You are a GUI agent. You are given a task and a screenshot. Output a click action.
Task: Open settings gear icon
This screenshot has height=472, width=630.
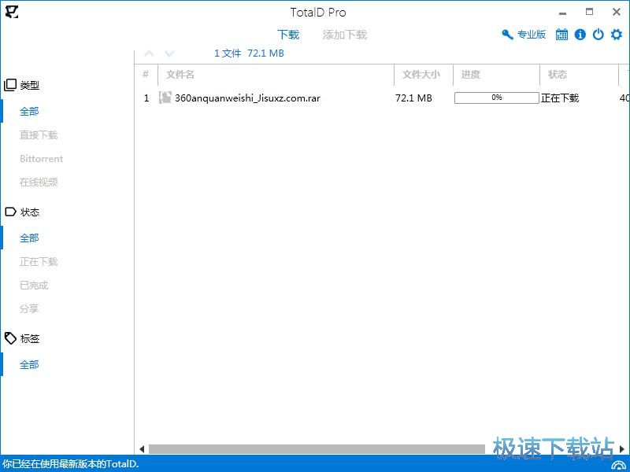click(x=617, y=35)
